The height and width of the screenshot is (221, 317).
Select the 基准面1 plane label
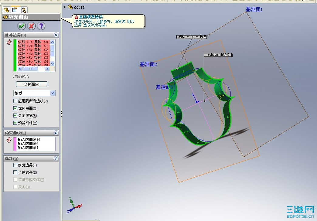coord(254,9)
